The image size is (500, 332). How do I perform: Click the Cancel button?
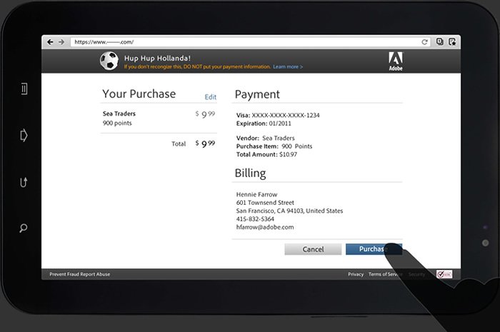coord(313,249)
